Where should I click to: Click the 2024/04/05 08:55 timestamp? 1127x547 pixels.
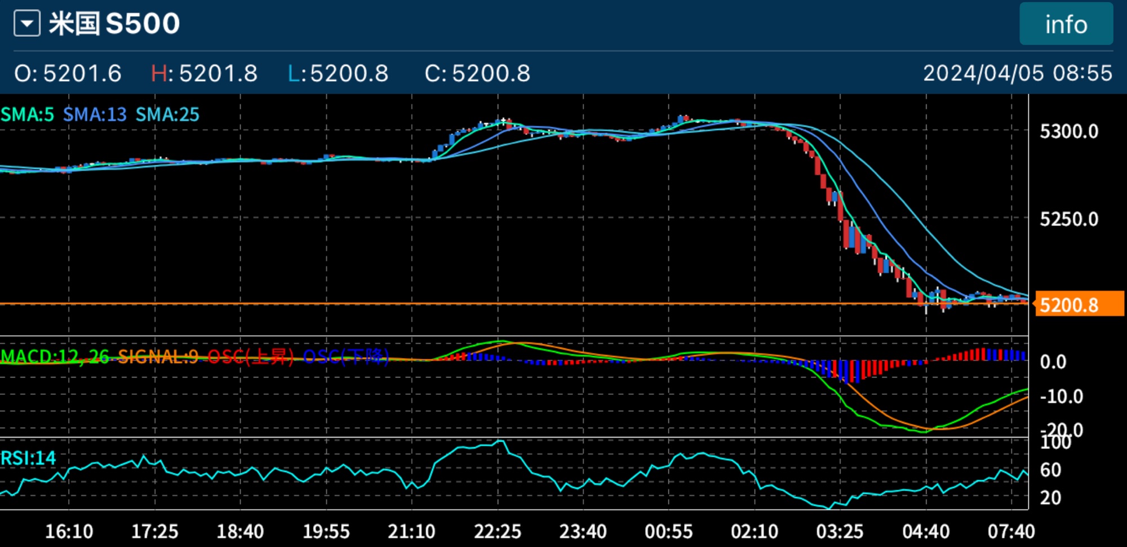coord(1017,73)
